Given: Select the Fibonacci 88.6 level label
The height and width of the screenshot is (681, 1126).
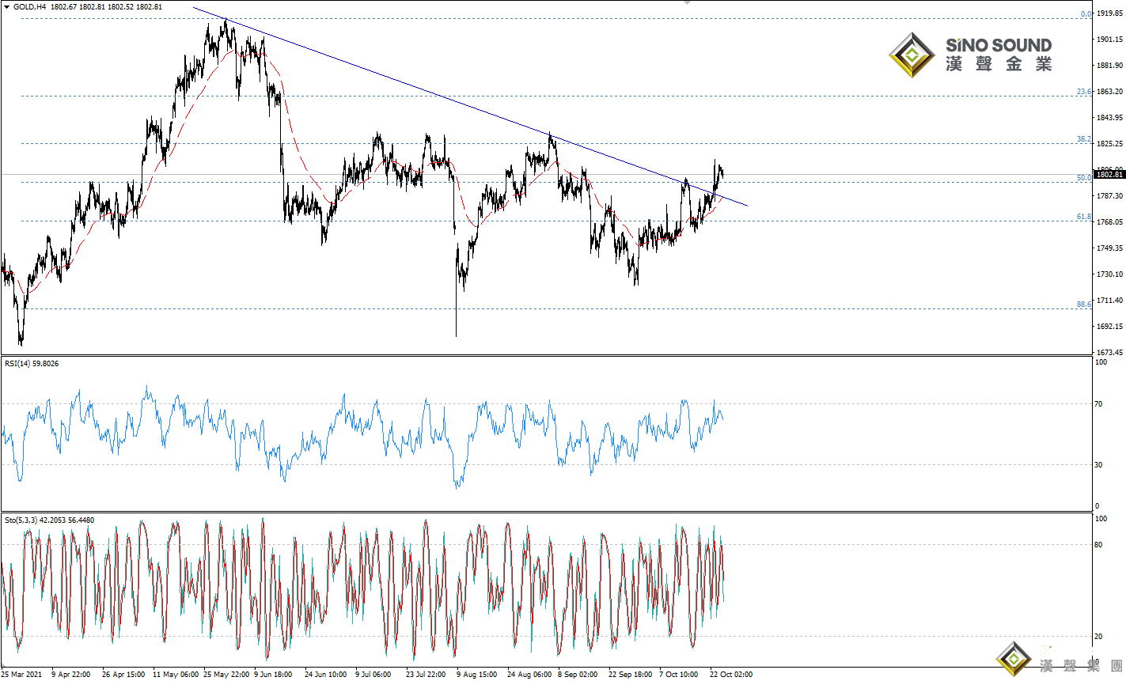Looking at the screenshot, I should [x=1084, y=305].
